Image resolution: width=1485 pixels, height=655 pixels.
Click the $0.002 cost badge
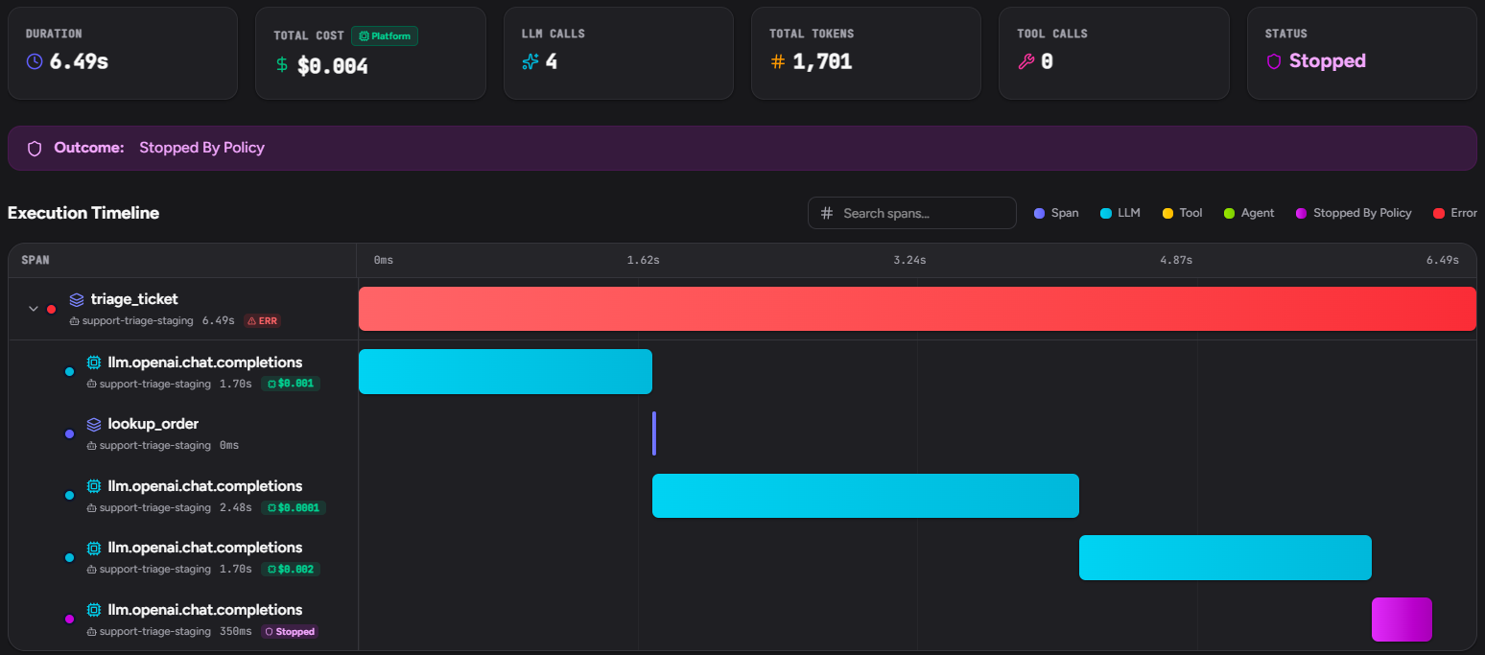tap(290, 569)
